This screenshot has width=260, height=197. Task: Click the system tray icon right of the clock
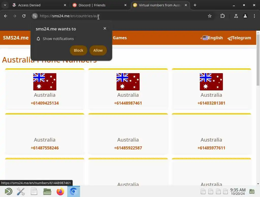252,191
